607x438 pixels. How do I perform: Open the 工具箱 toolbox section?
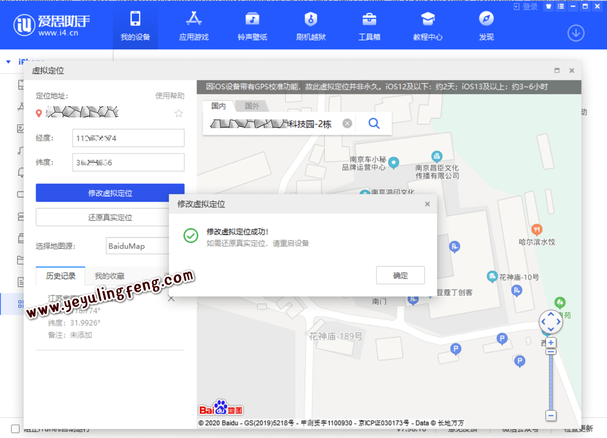coord(370,26)
